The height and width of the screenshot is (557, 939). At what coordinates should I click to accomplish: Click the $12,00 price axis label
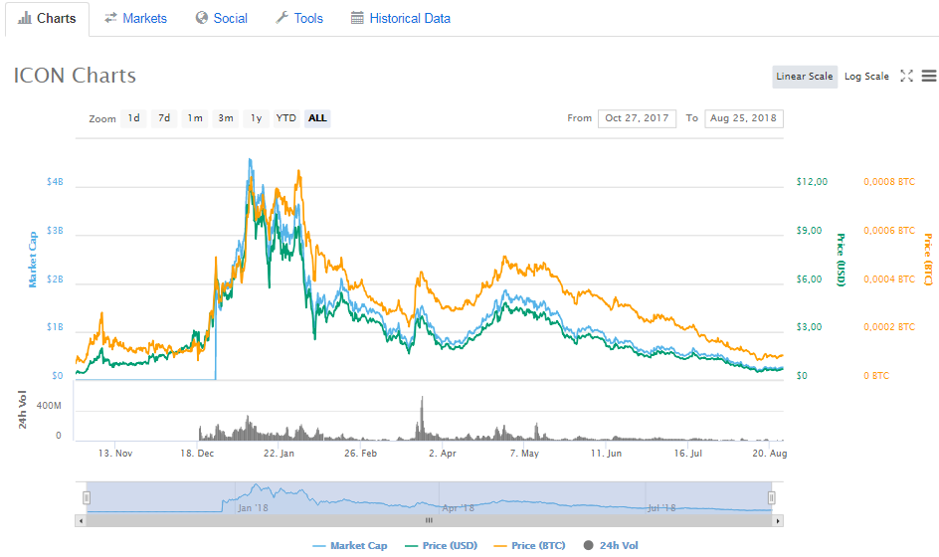click(x=812, y=181)
